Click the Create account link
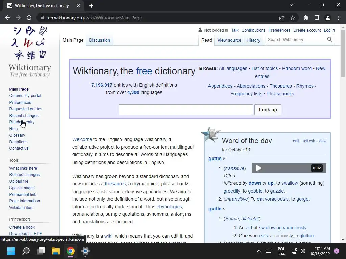 coord(307,30)
